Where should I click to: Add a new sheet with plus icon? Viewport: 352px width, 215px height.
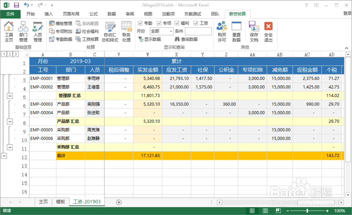pos(119,202)
